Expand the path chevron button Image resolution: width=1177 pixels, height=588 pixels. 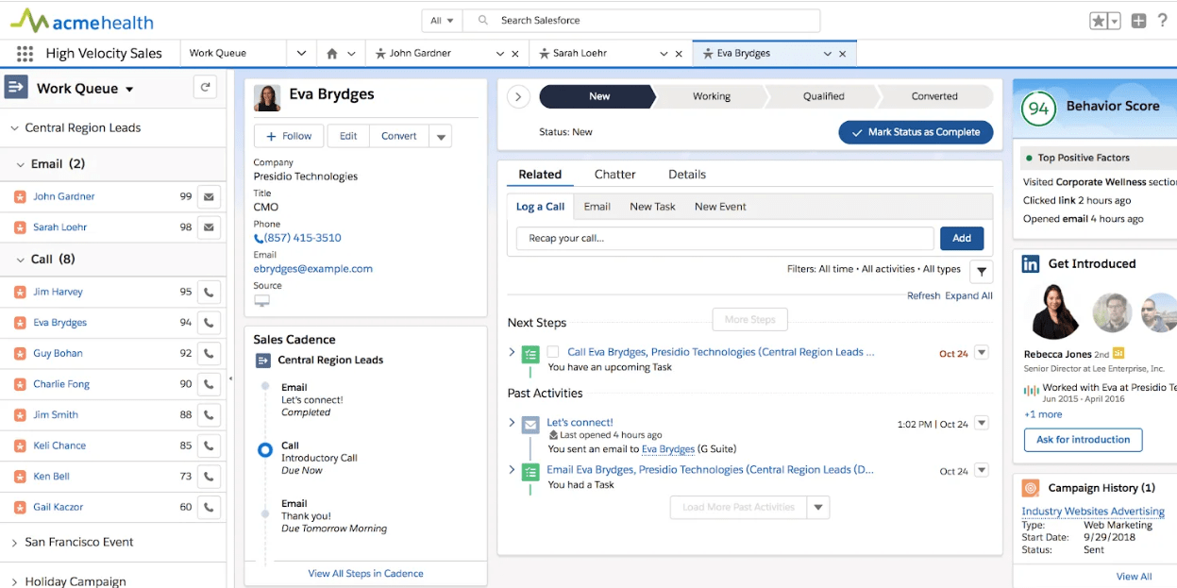pos(518,96)
